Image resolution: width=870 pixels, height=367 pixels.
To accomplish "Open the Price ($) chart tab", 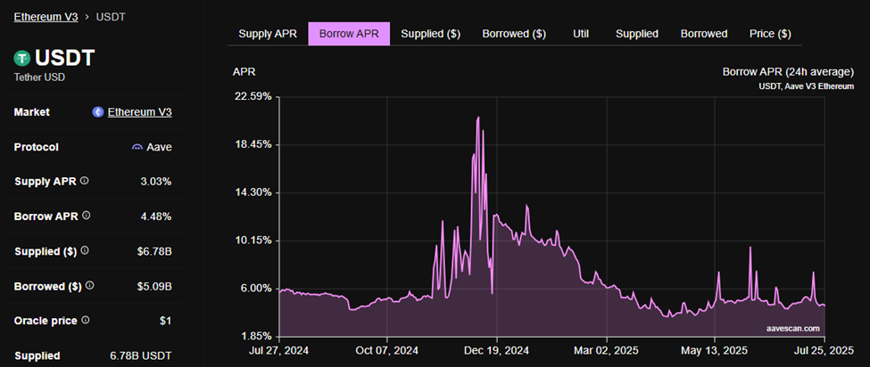I will (770, 34).
